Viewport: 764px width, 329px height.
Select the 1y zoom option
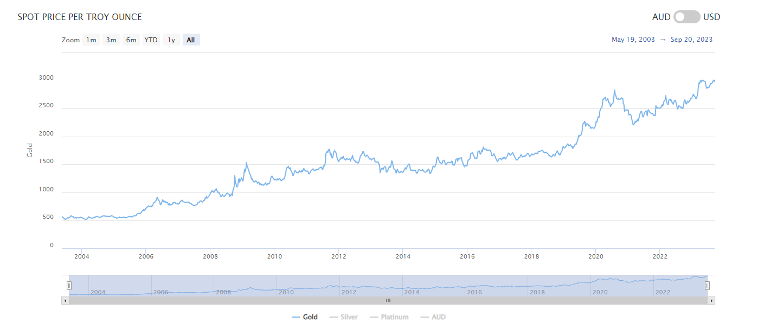point(170,39)
